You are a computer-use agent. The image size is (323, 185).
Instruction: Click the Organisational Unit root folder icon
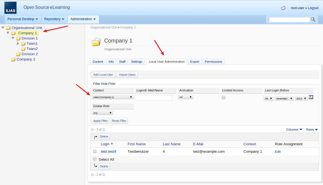tap(8, 28)
